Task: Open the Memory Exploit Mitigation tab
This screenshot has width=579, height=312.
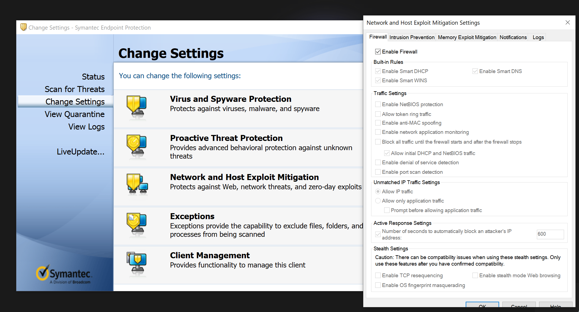Action: point(467,37)
